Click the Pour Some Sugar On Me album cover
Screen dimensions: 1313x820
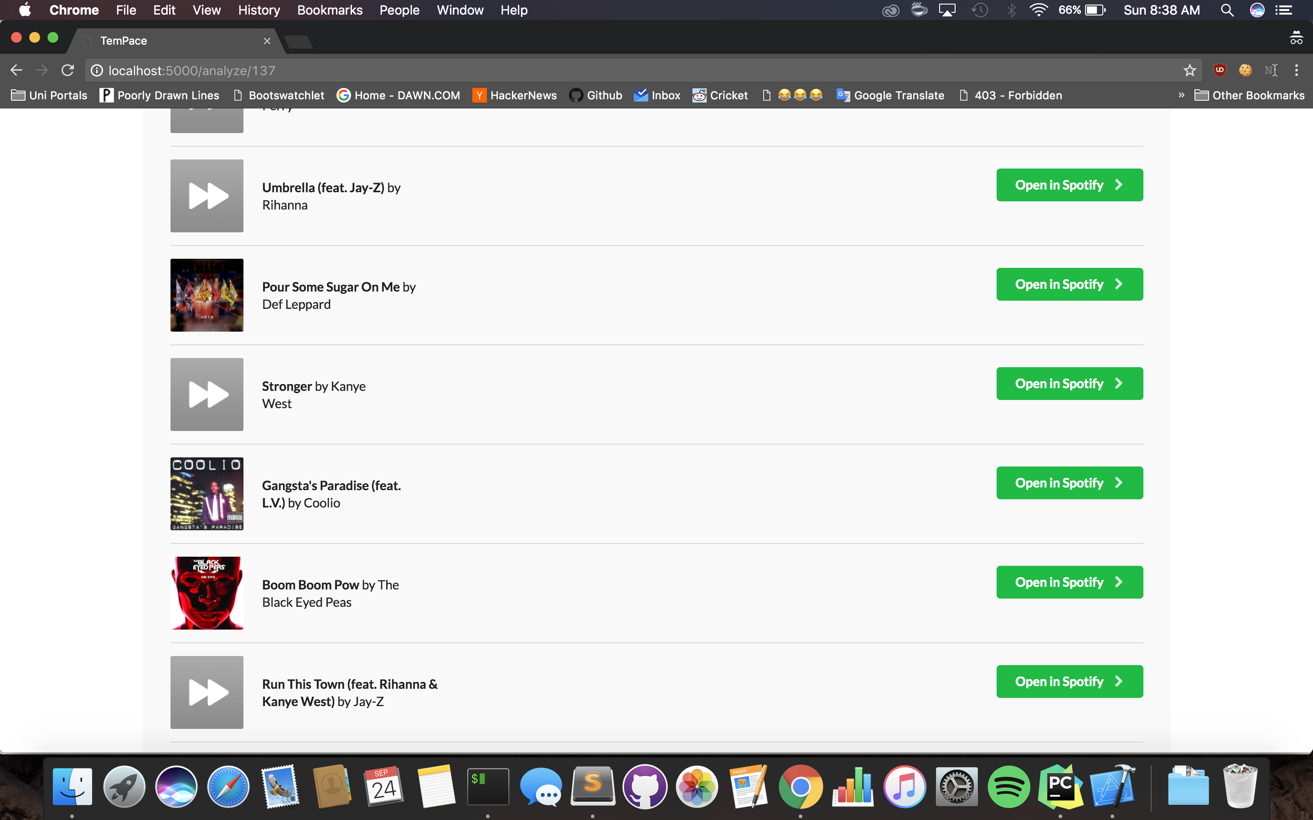pos(207,295)
